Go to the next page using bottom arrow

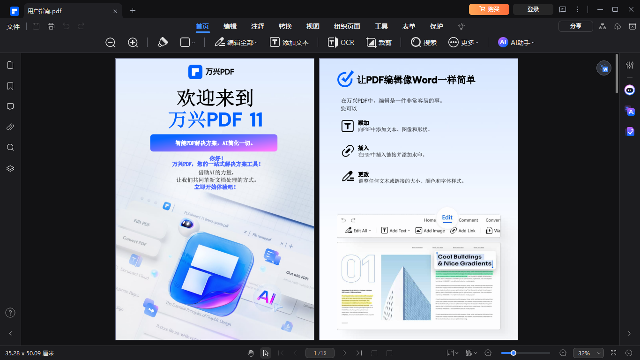point(344,353)
